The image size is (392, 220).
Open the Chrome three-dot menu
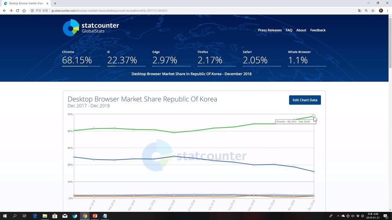point(387,11)
